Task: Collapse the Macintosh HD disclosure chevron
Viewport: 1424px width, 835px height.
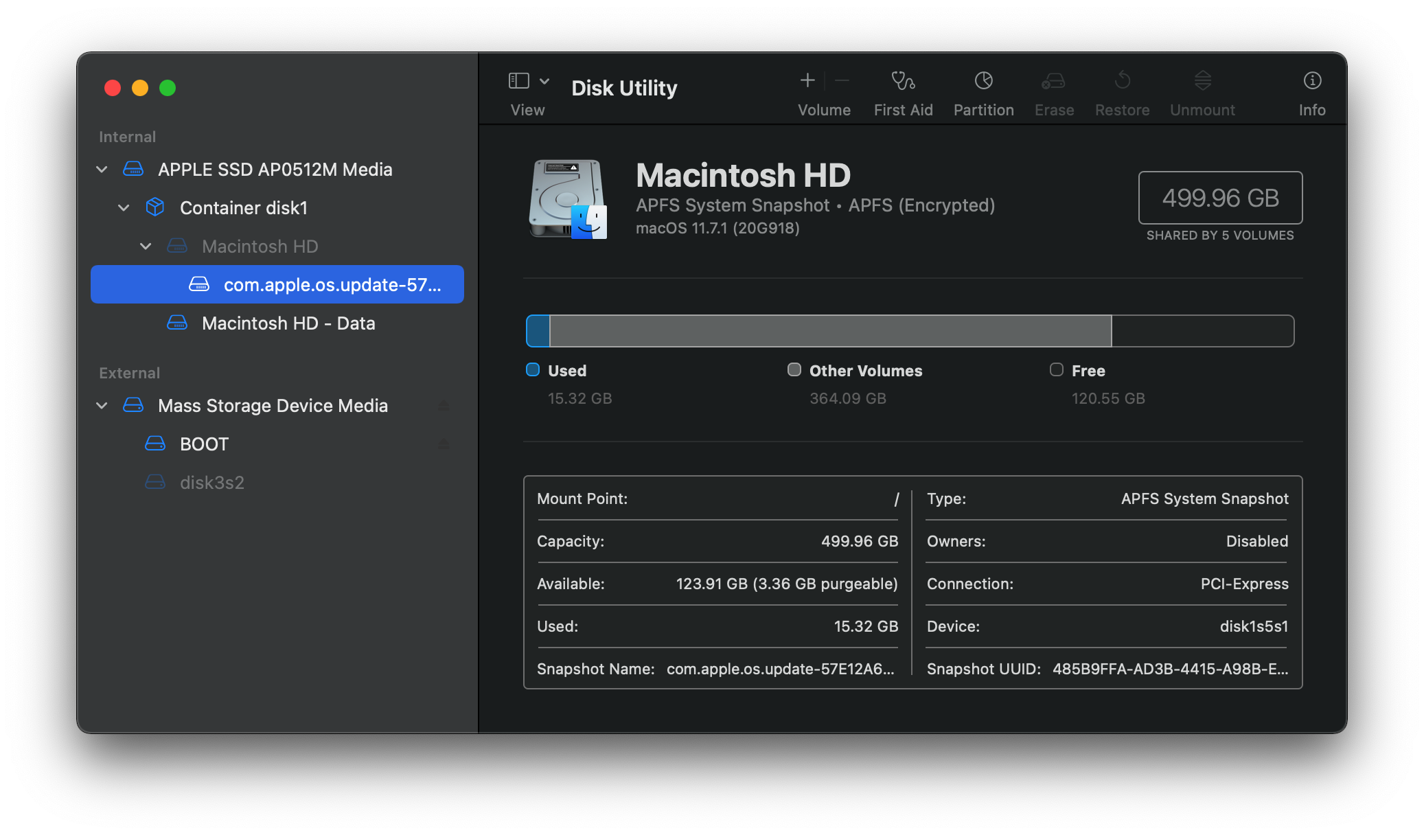Action: click(x=146, y=246)
